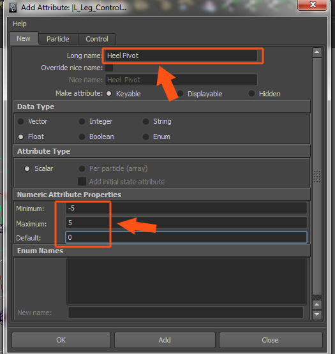Screen dimensions: 335x354
Task: Switch to the Control tab
Action: pyautogui.click(x=97, y=39)
